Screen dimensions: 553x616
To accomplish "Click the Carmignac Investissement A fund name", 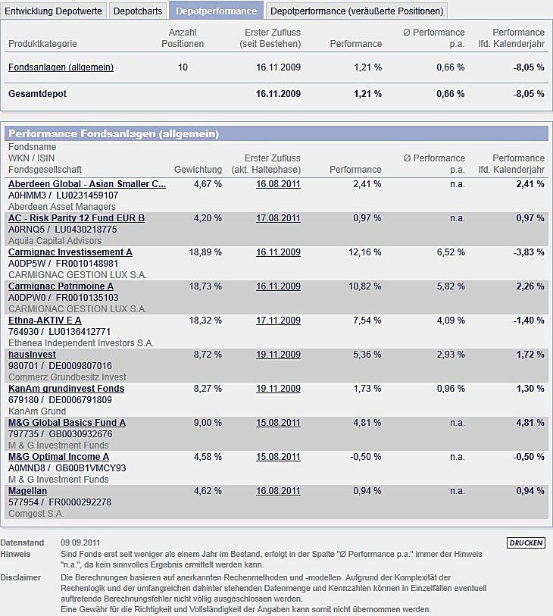I will pos(70,252).
